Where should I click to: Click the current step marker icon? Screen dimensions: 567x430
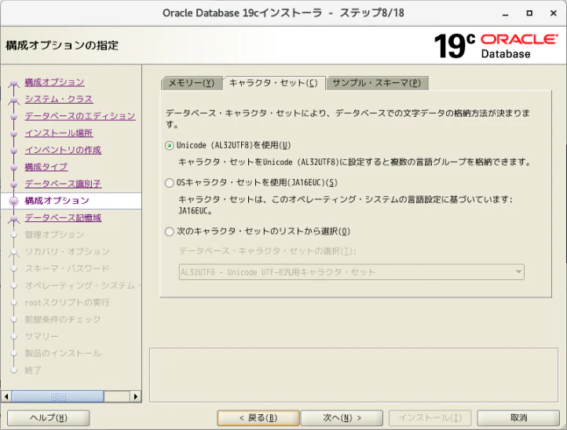point(13,202)
